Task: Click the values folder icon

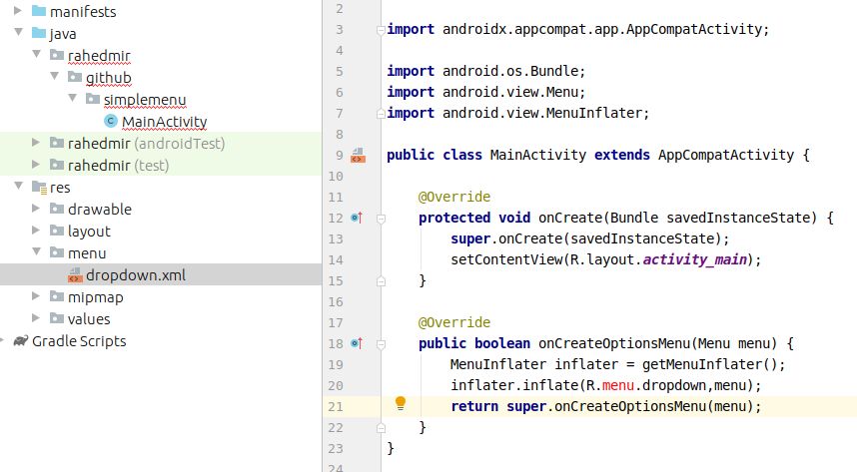Action: (x=57, y=318)
